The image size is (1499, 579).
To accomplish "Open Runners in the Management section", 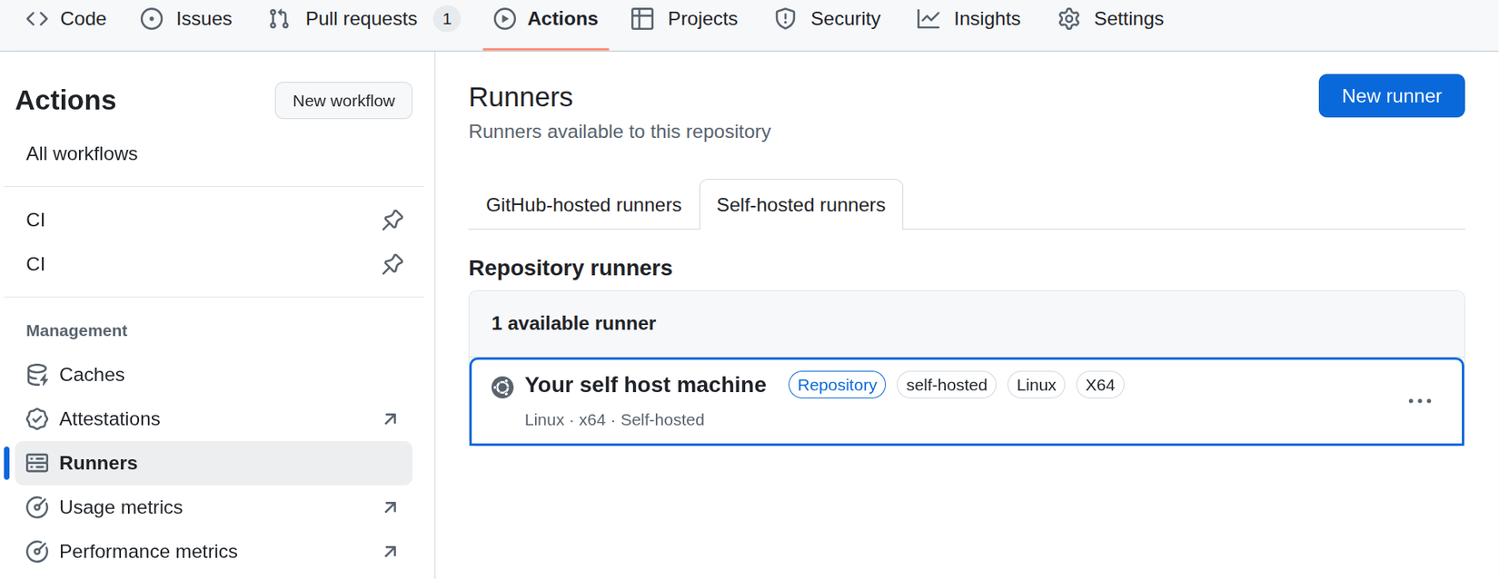I will (x=98, y=463).
